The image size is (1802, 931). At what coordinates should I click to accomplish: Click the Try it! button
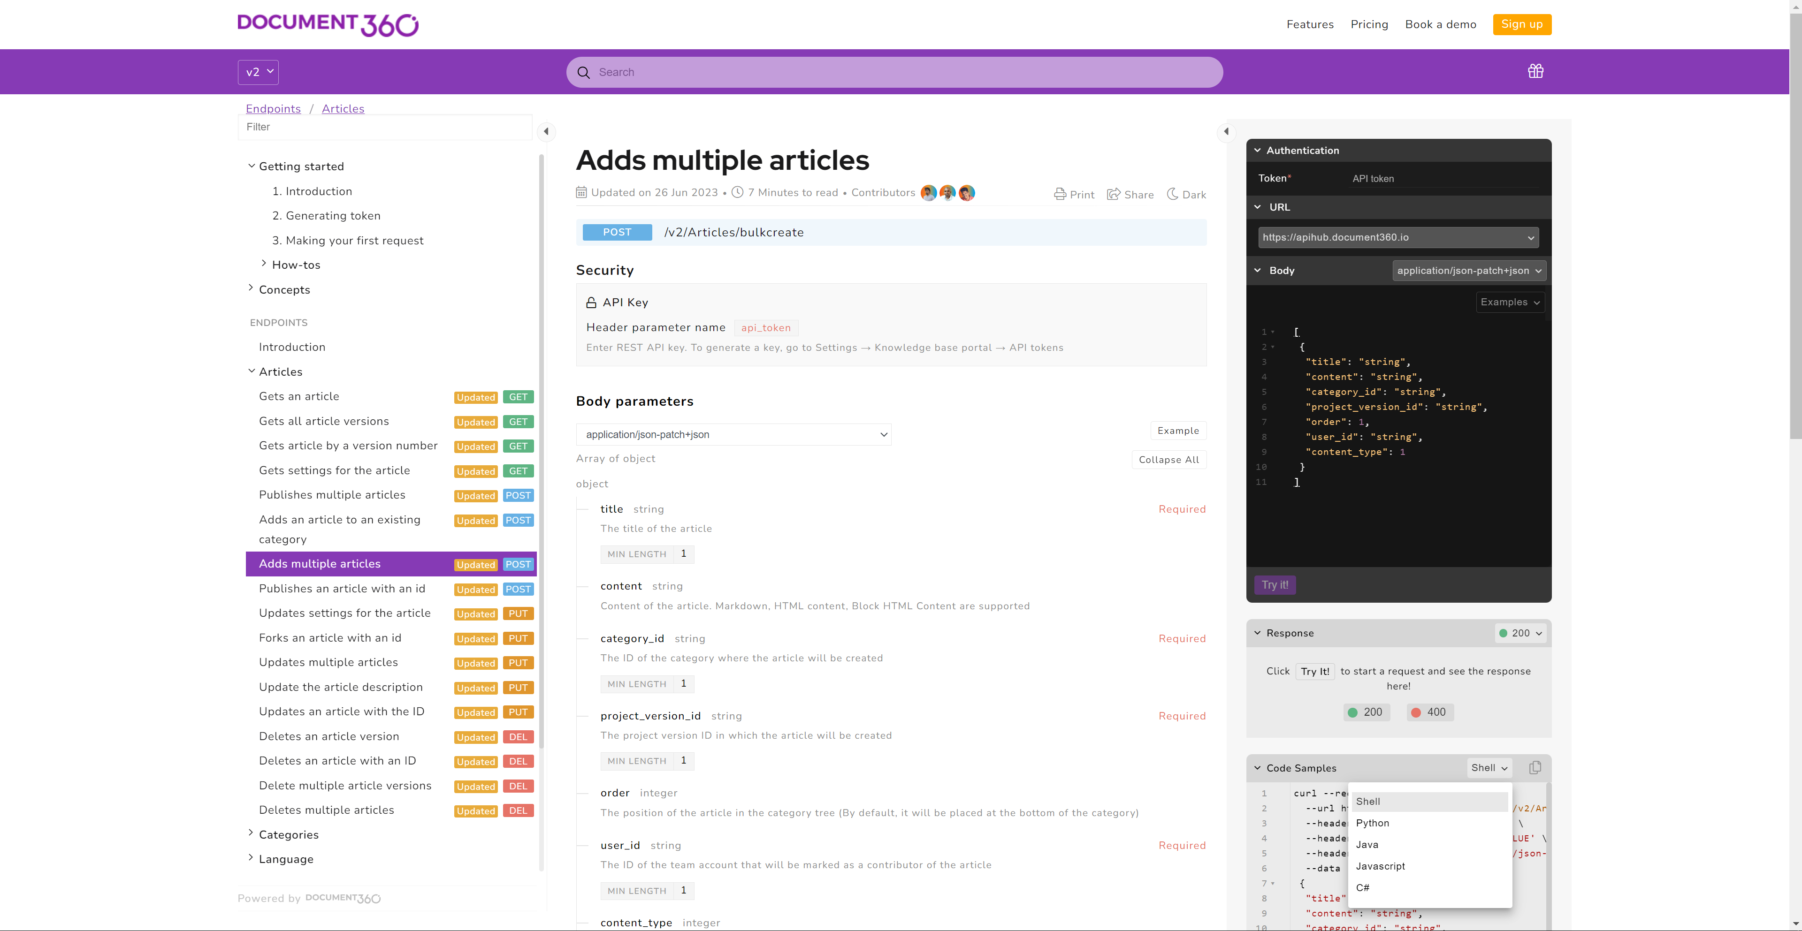[x=1275, y=585]
